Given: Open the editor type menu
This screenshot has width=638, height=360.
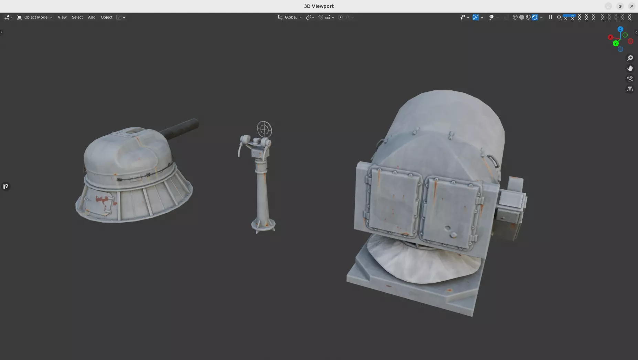Looking at the screenshot, I should [8, 17].
